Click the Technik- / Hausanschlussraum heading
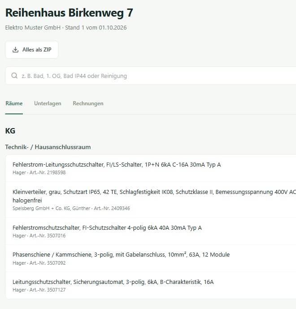 click(x=48, y=147)
